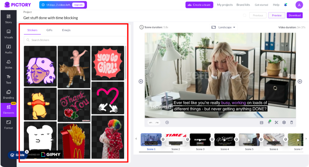The width and height of the screenshot is (309, 167).
Task: Delete scene using trash icon
Action: tap(291, 122)
